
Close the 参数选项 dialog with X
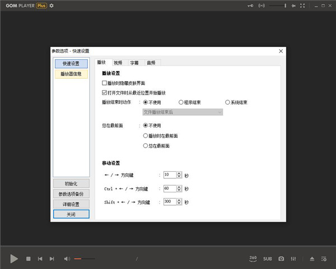point(281,51)
